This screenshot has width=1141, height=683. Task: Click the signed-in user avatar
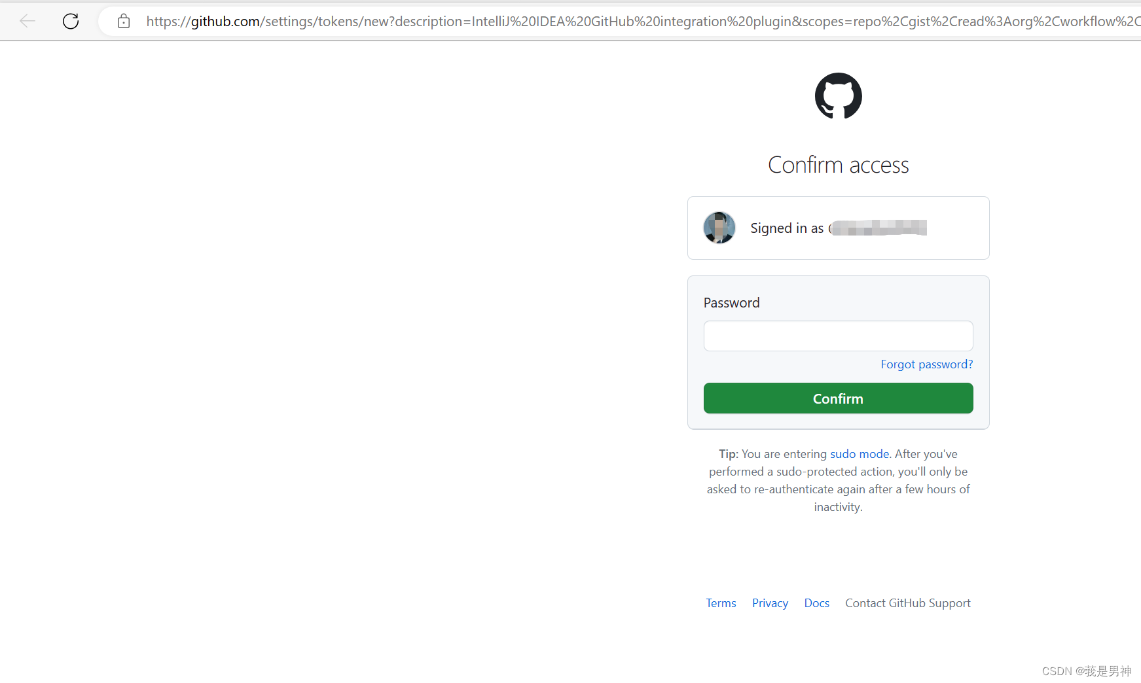[719, 228]
